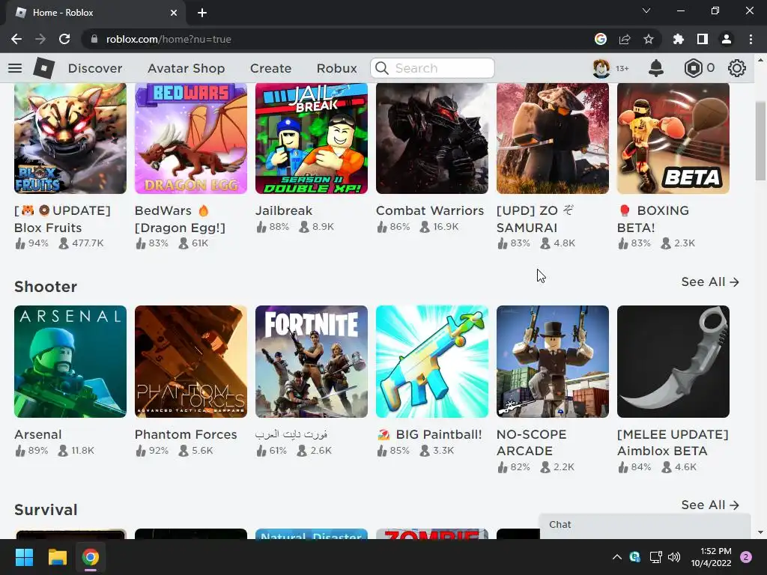Click See All for Survival games
This screenshot has width=767, height=575.
(x=710, y=505)
